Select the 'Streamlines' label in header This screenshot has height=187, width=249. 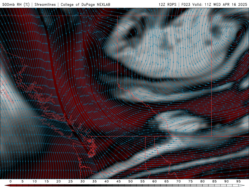tap(45, 4)
